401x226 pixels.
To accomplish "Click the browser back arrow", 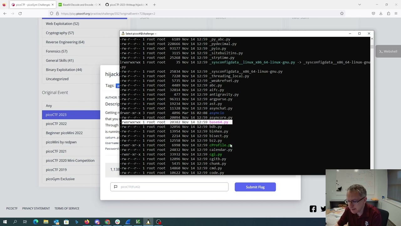I will pos(5,13).
